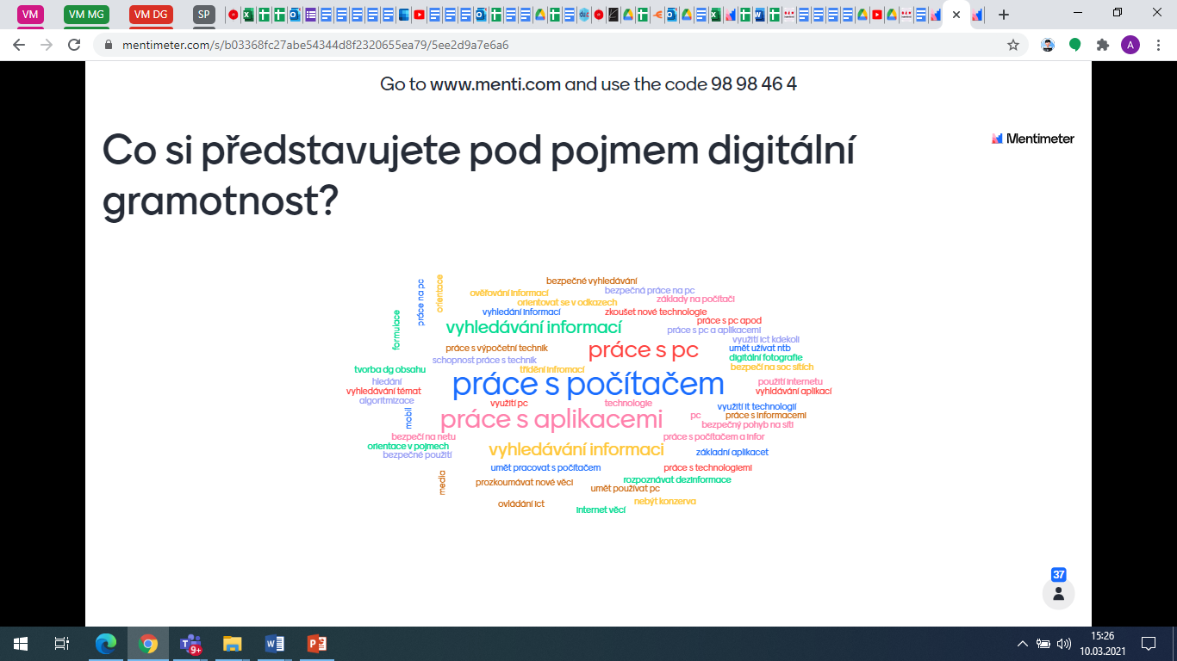This screenshot has height=661, width=1177.
Task: Click the participants icon showing 37
Action: [1059, 593]
